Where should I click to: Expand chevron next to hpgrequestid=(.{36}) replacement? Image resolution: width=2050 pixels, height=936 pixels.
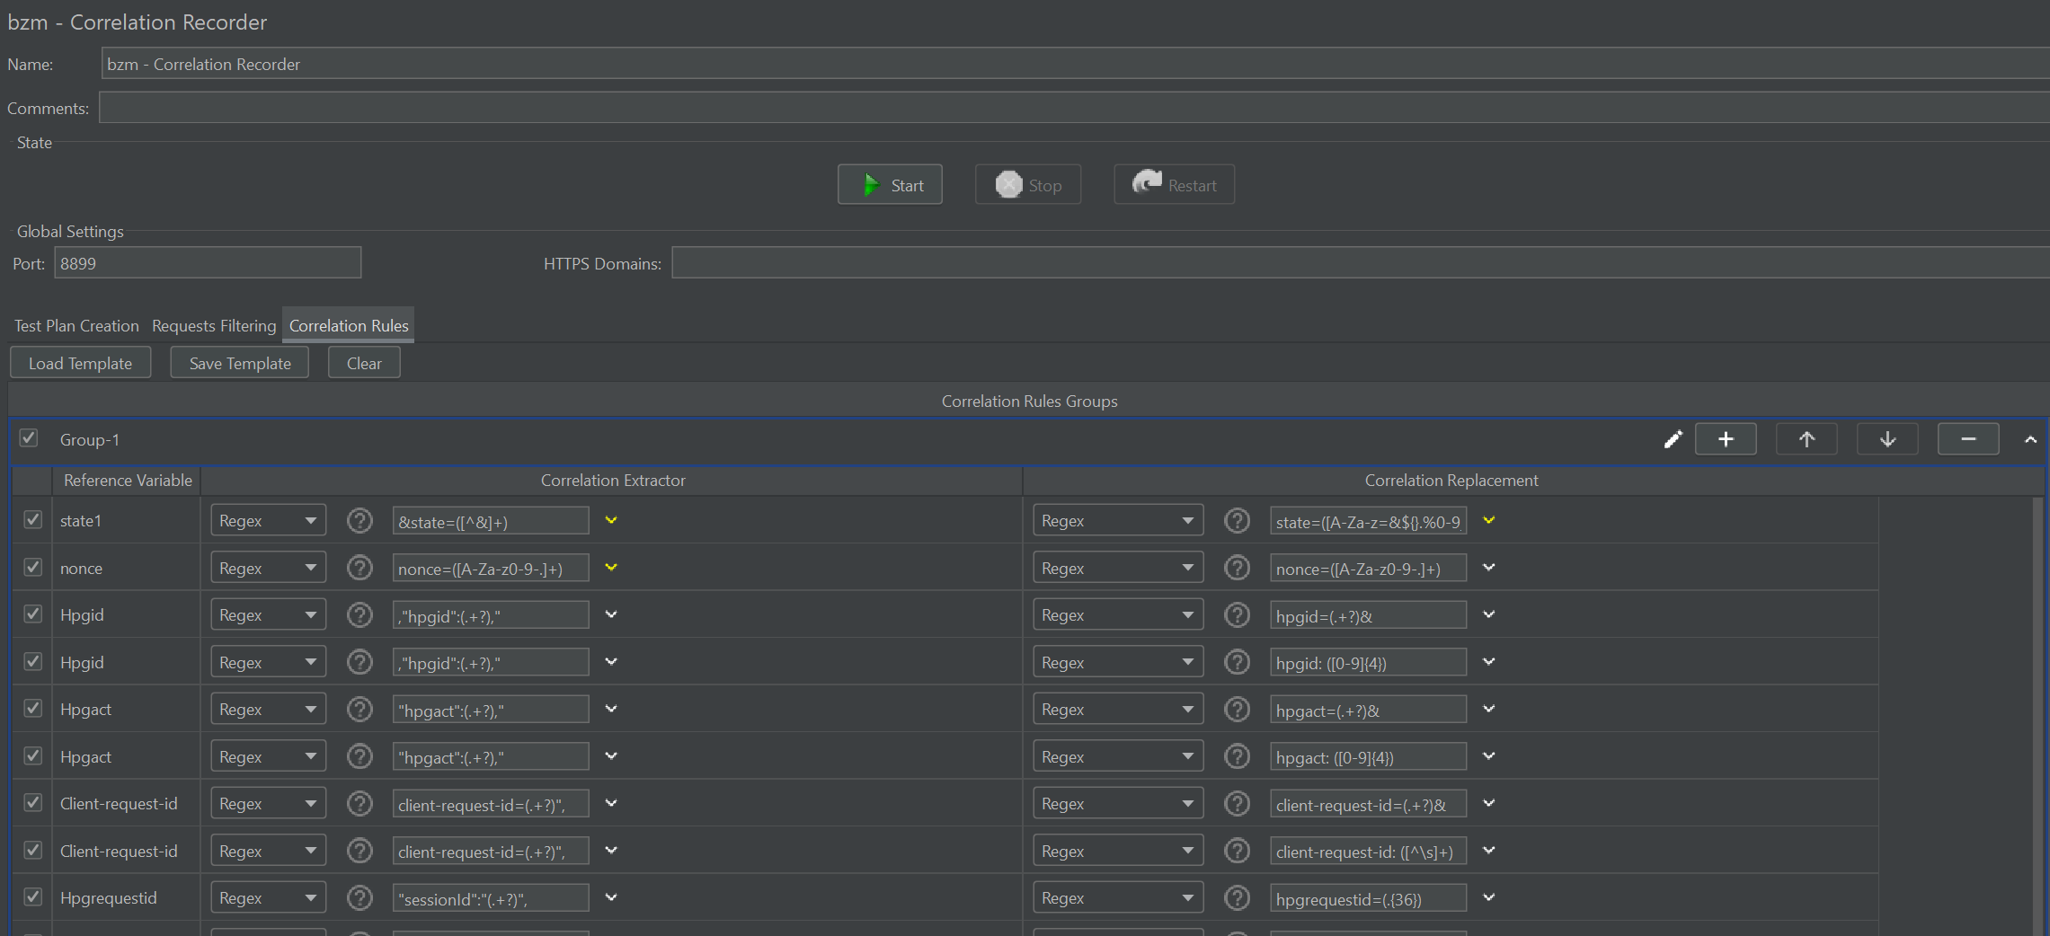pos(1489,897)
